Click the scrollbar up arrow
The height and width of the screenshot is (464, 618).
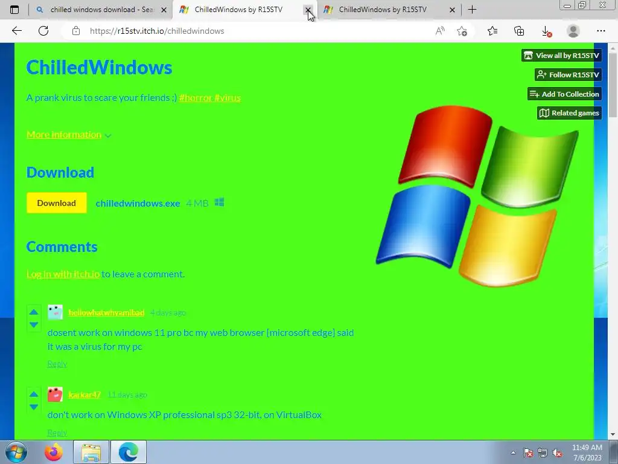tap(613, 48)
